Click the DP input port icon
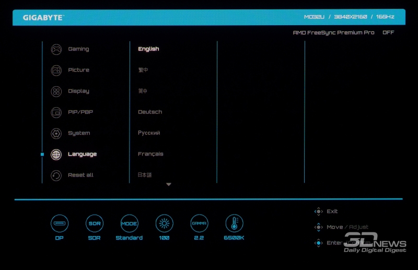Viewport: 418px width, 270px height. point(59,224)
